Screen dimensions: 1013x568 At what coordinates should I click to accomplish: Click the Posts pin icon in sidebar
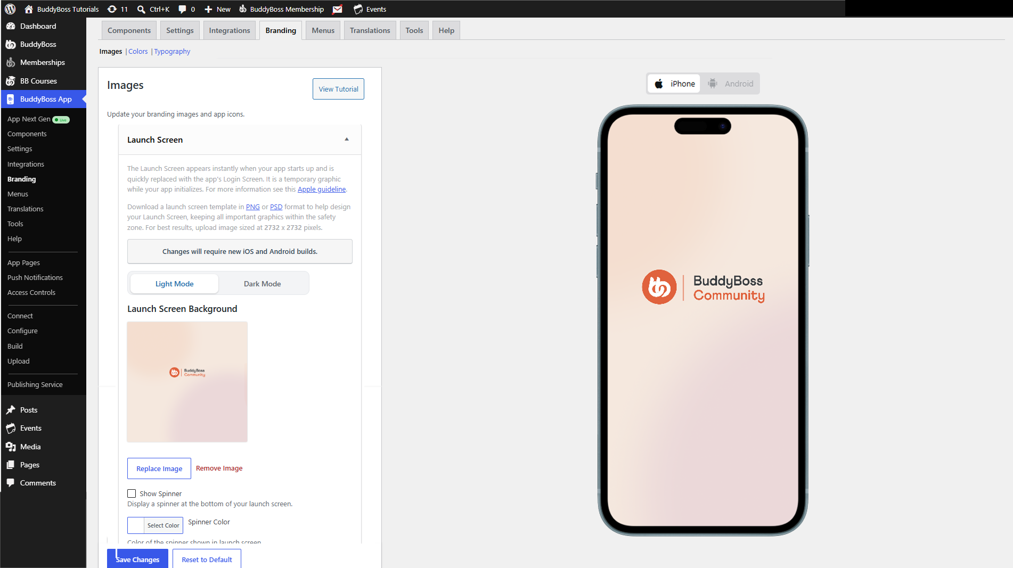pyautogui.click(x=11, y=410)
